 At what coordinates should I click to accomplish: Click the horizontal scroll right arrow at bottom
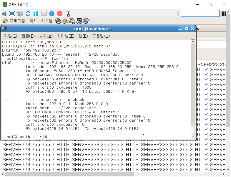click(x=223, y=174)
